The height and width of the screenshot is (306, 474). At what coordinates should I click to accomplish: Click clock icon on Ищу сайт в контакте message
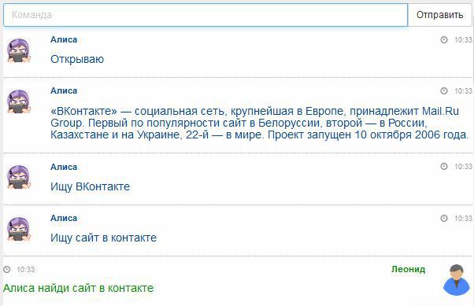444,218
